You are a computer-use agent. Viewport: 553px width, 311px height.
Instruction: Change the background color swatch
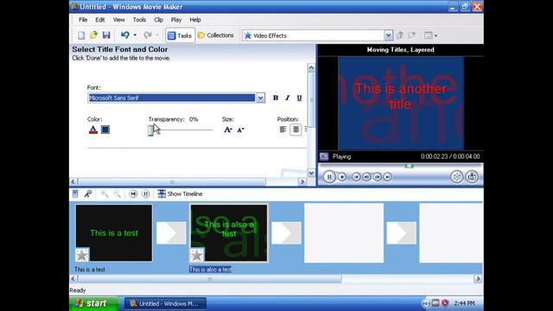point(105,130)
